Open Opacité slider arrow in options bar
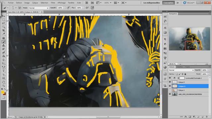Screen dimensions: 212x119 (x=64, y=8)
